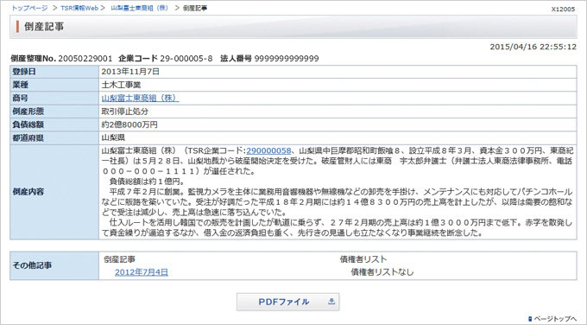
Task: Click 倒産整理No. 20050229001 text
Action: pos(61,59)
